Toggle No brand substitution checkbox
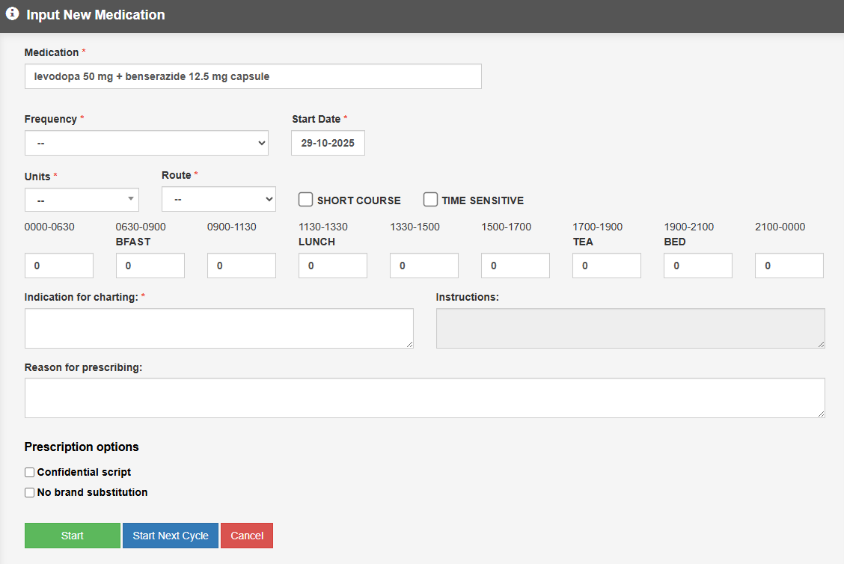The width and height of the screenshot is (844, 564). [30, 493]
